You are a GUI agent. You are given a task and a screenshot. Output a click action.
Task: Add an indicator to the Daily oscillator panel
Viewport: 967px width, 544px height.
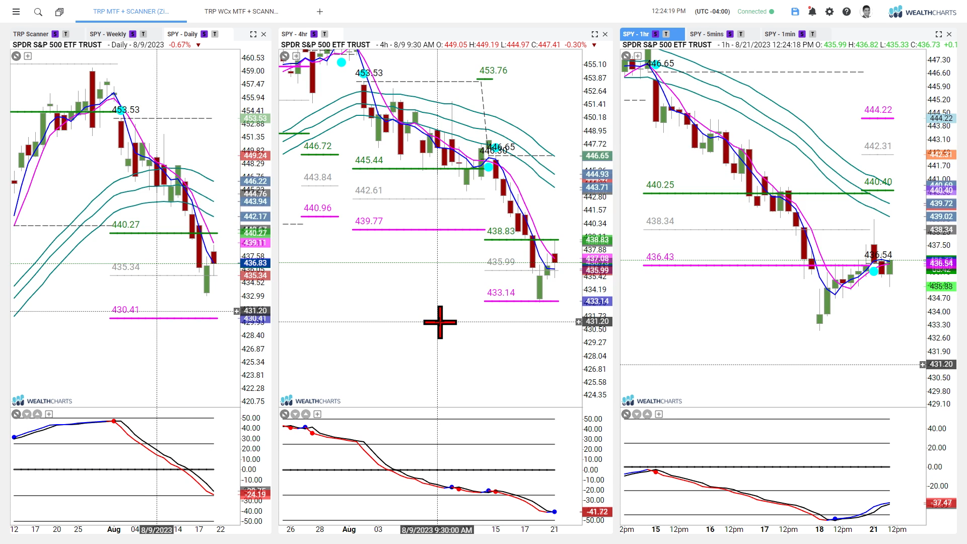[49, 414]
